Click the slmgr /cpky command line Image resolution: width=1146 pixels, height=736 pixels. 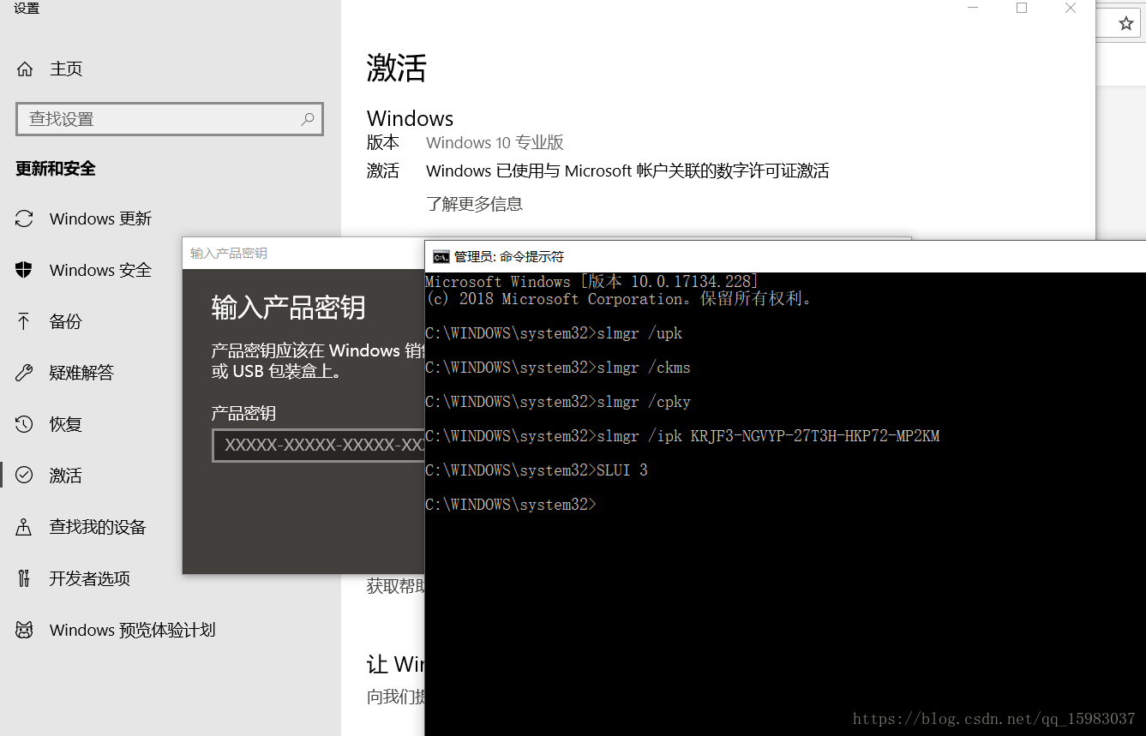tap(558, 402)
